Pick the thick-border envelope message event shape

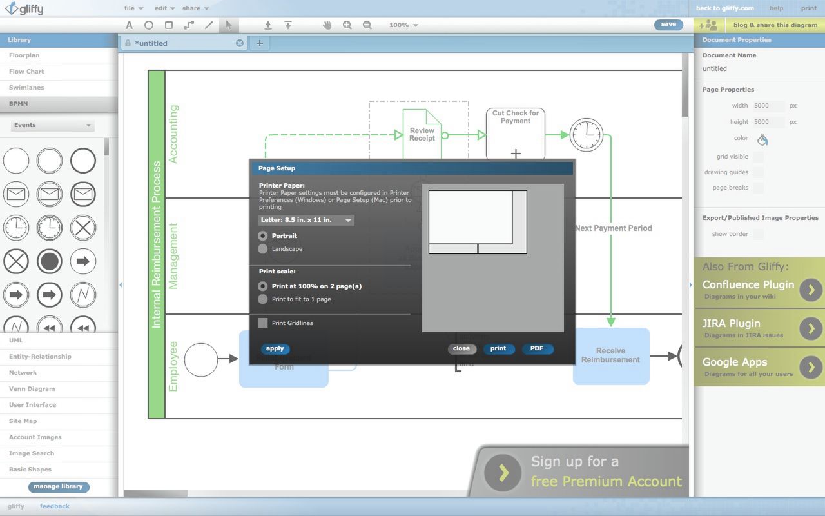pos(83,194)
